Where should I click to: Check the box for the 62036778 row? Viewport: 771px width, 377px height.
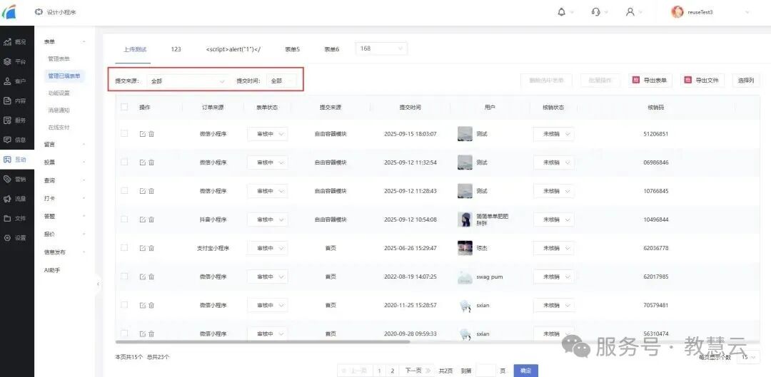pyautogui.click(x=124, y=248)
